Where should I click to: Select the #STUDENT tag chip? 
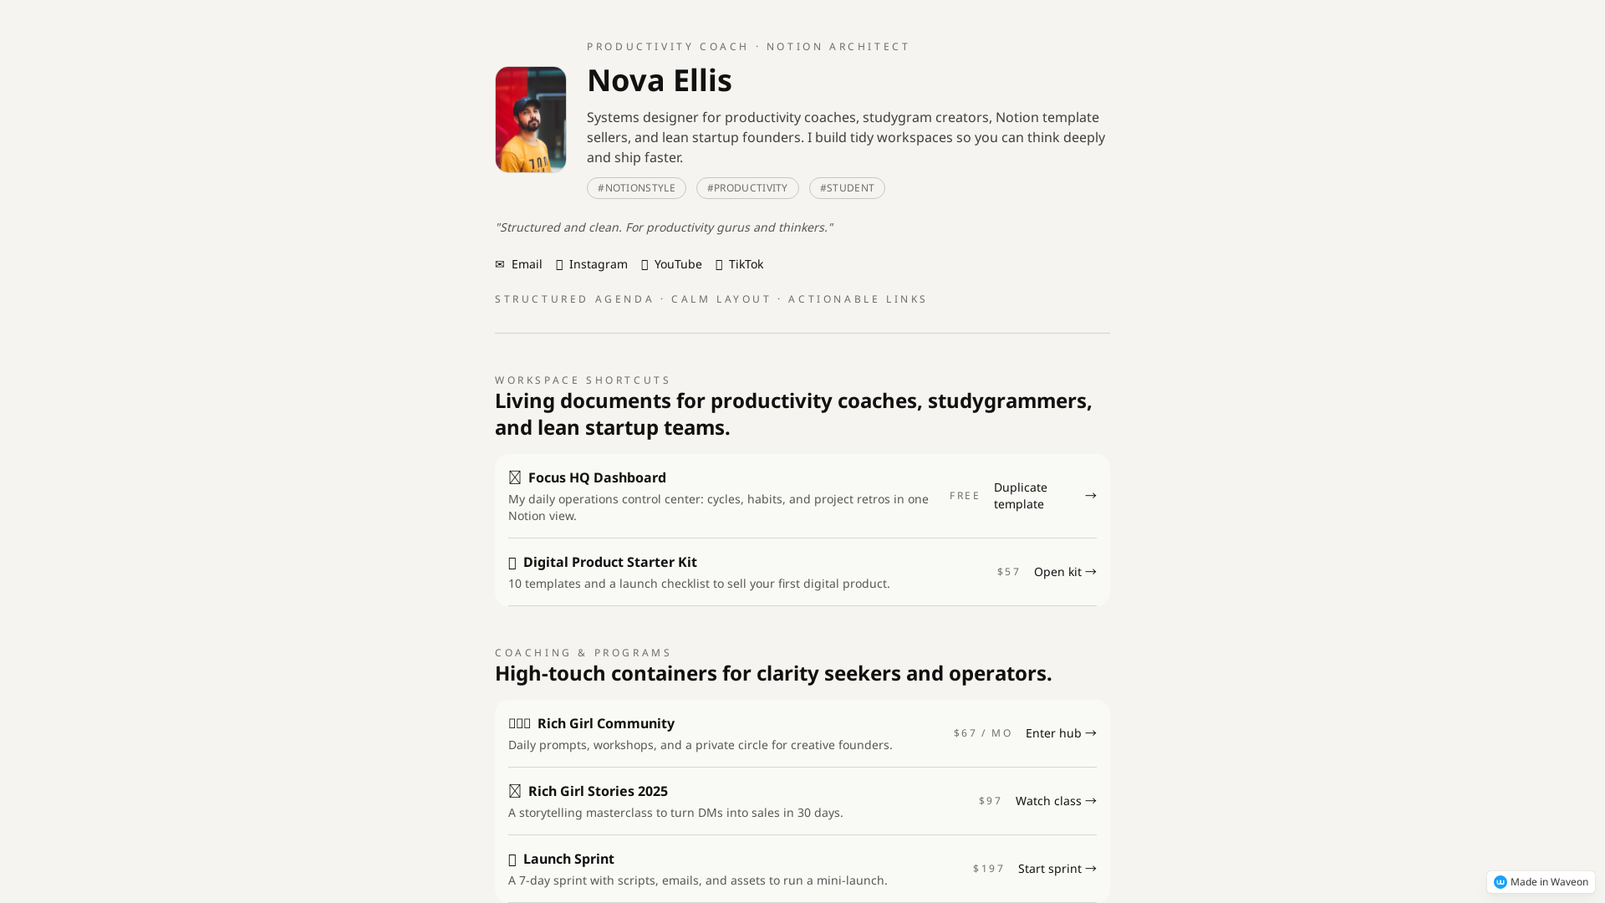click(847, 188)
